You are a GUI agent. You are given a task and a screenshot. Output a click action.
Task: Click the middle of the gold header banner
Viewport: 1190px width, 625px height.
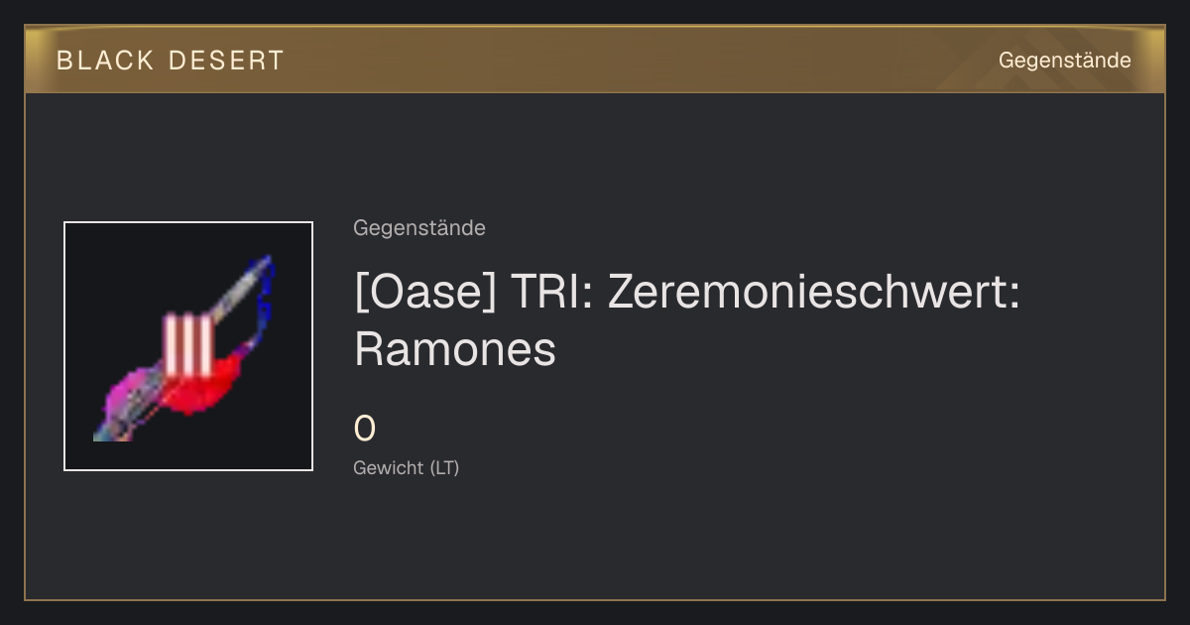click(595, 60)
